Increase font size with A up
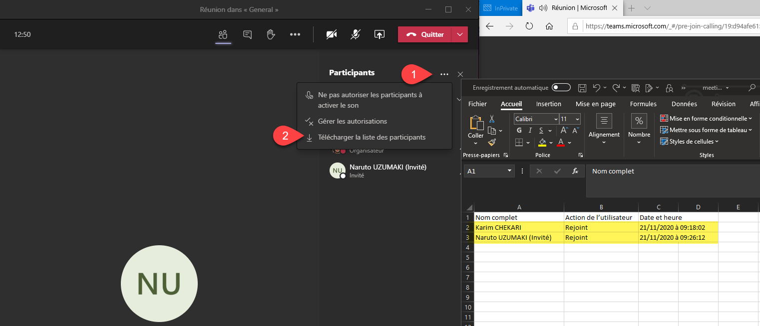Image resolution: width=760 pixels, height=326 pixels. click(x=564, y=131)
